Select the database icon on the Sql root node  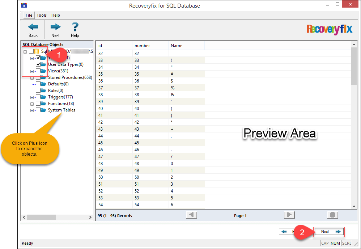[37, 51]
